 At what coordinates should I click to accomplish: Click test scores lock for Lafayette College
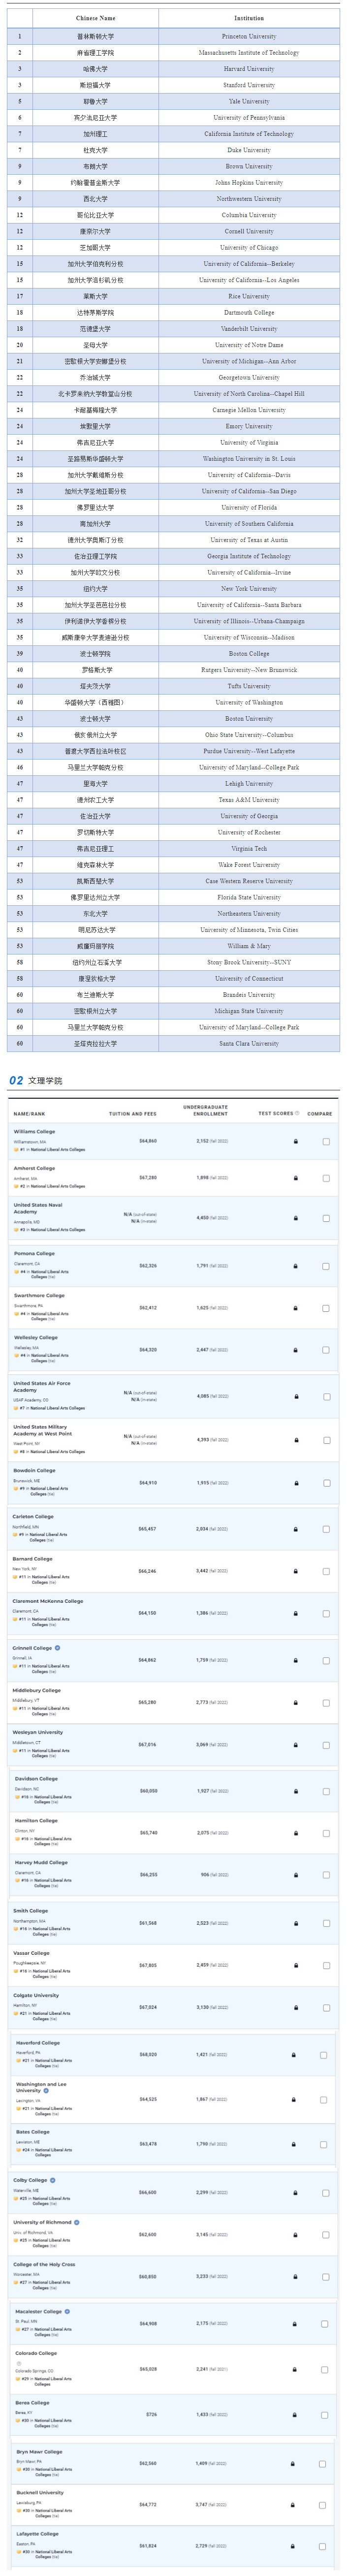point(292,2546)
